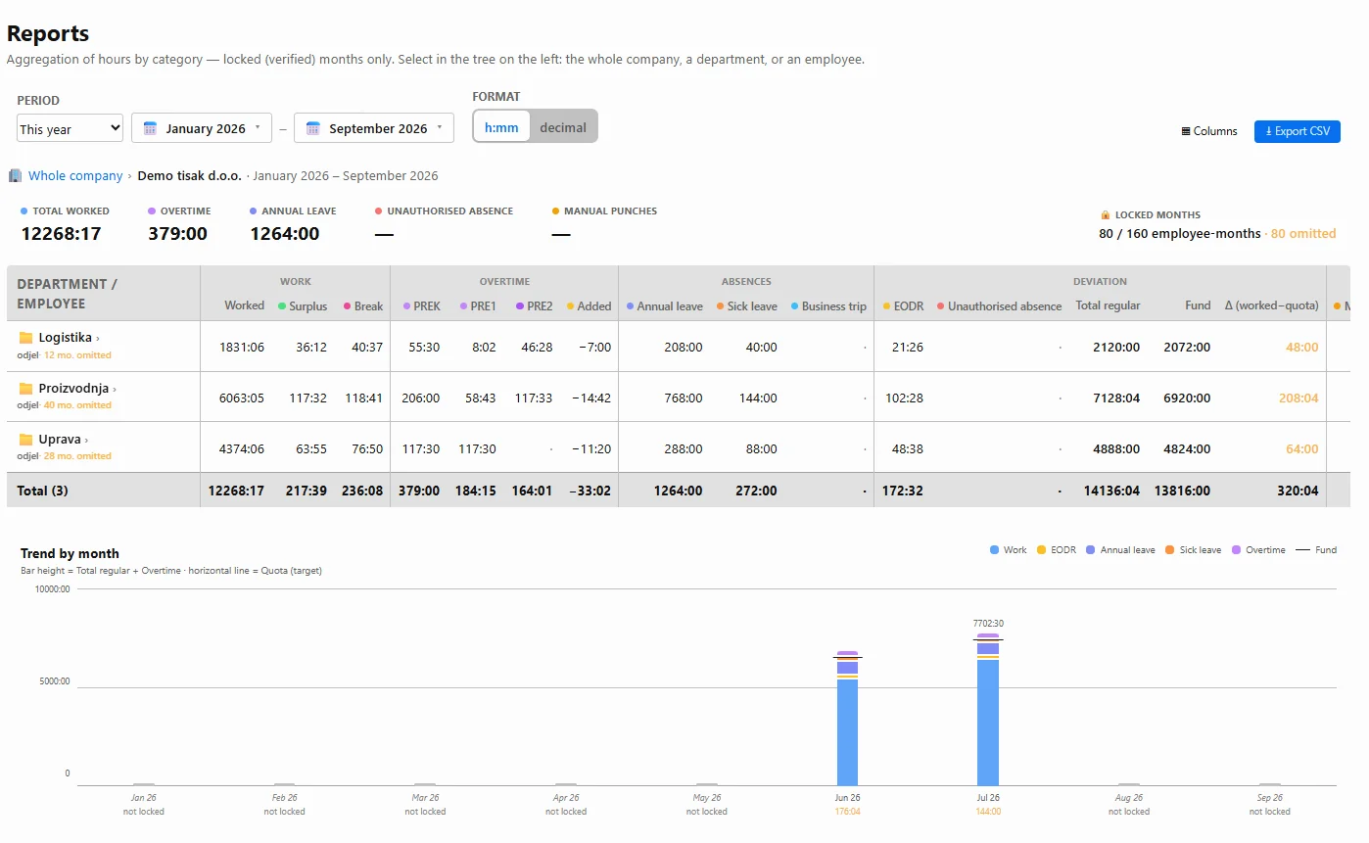Export the report as CSV
This screenshot has height=843, width=1369.
(1297, 131)
